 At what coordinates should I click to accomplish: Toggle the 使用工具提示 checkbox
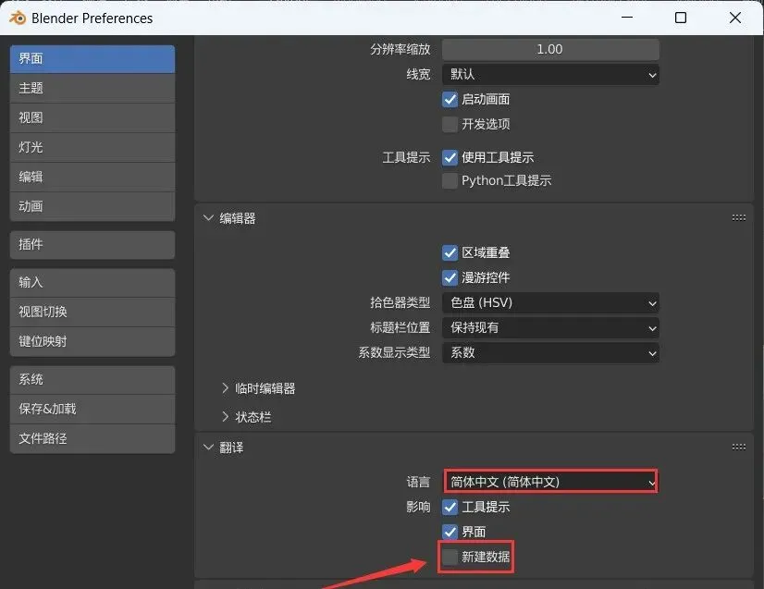coord(450,157)
